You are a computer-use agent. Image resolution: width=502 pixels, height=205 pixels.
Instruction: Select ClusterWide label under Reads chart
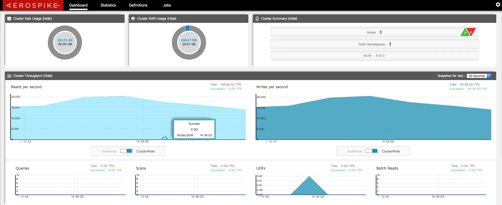point(145,151)
